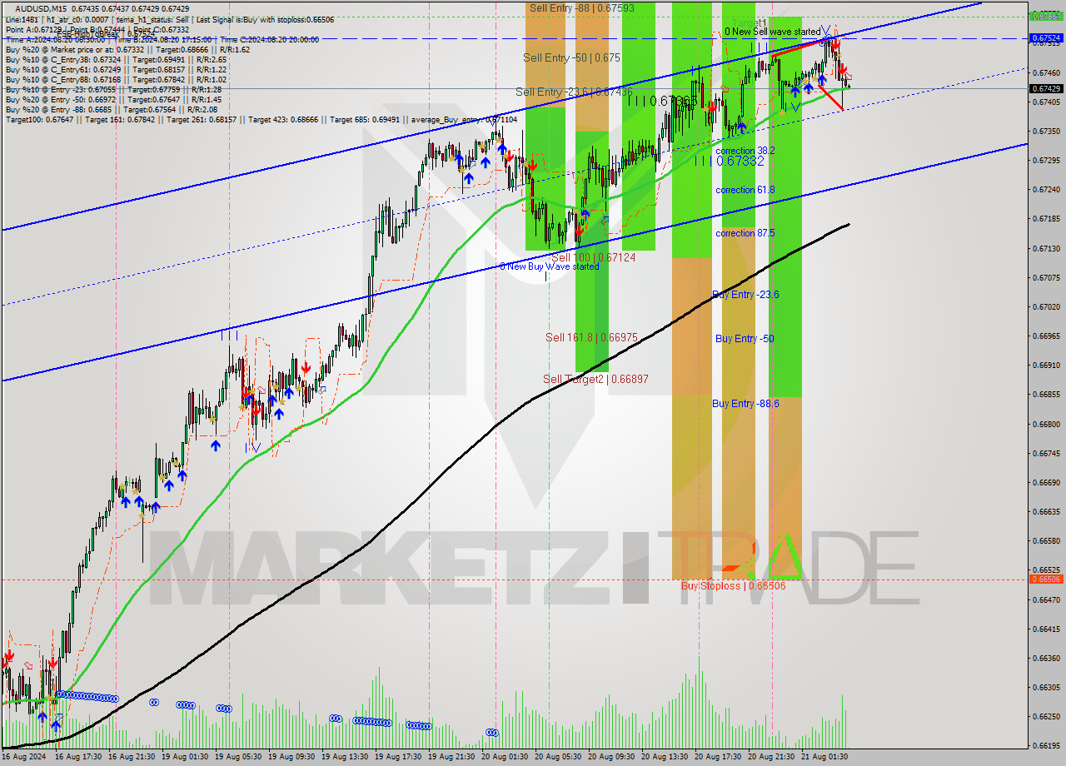This screenshot has height=766, width=1066.
Task: Click the 0.67460 price axis label
Action: [1046, 72]
